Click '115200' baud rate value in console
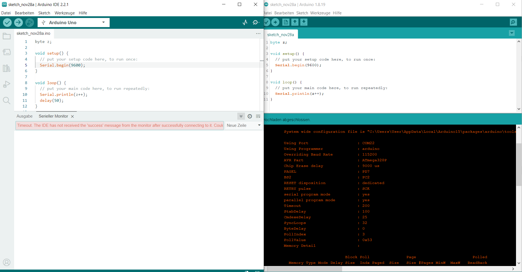This screenshot has width=522, height=272. [369, 154]
